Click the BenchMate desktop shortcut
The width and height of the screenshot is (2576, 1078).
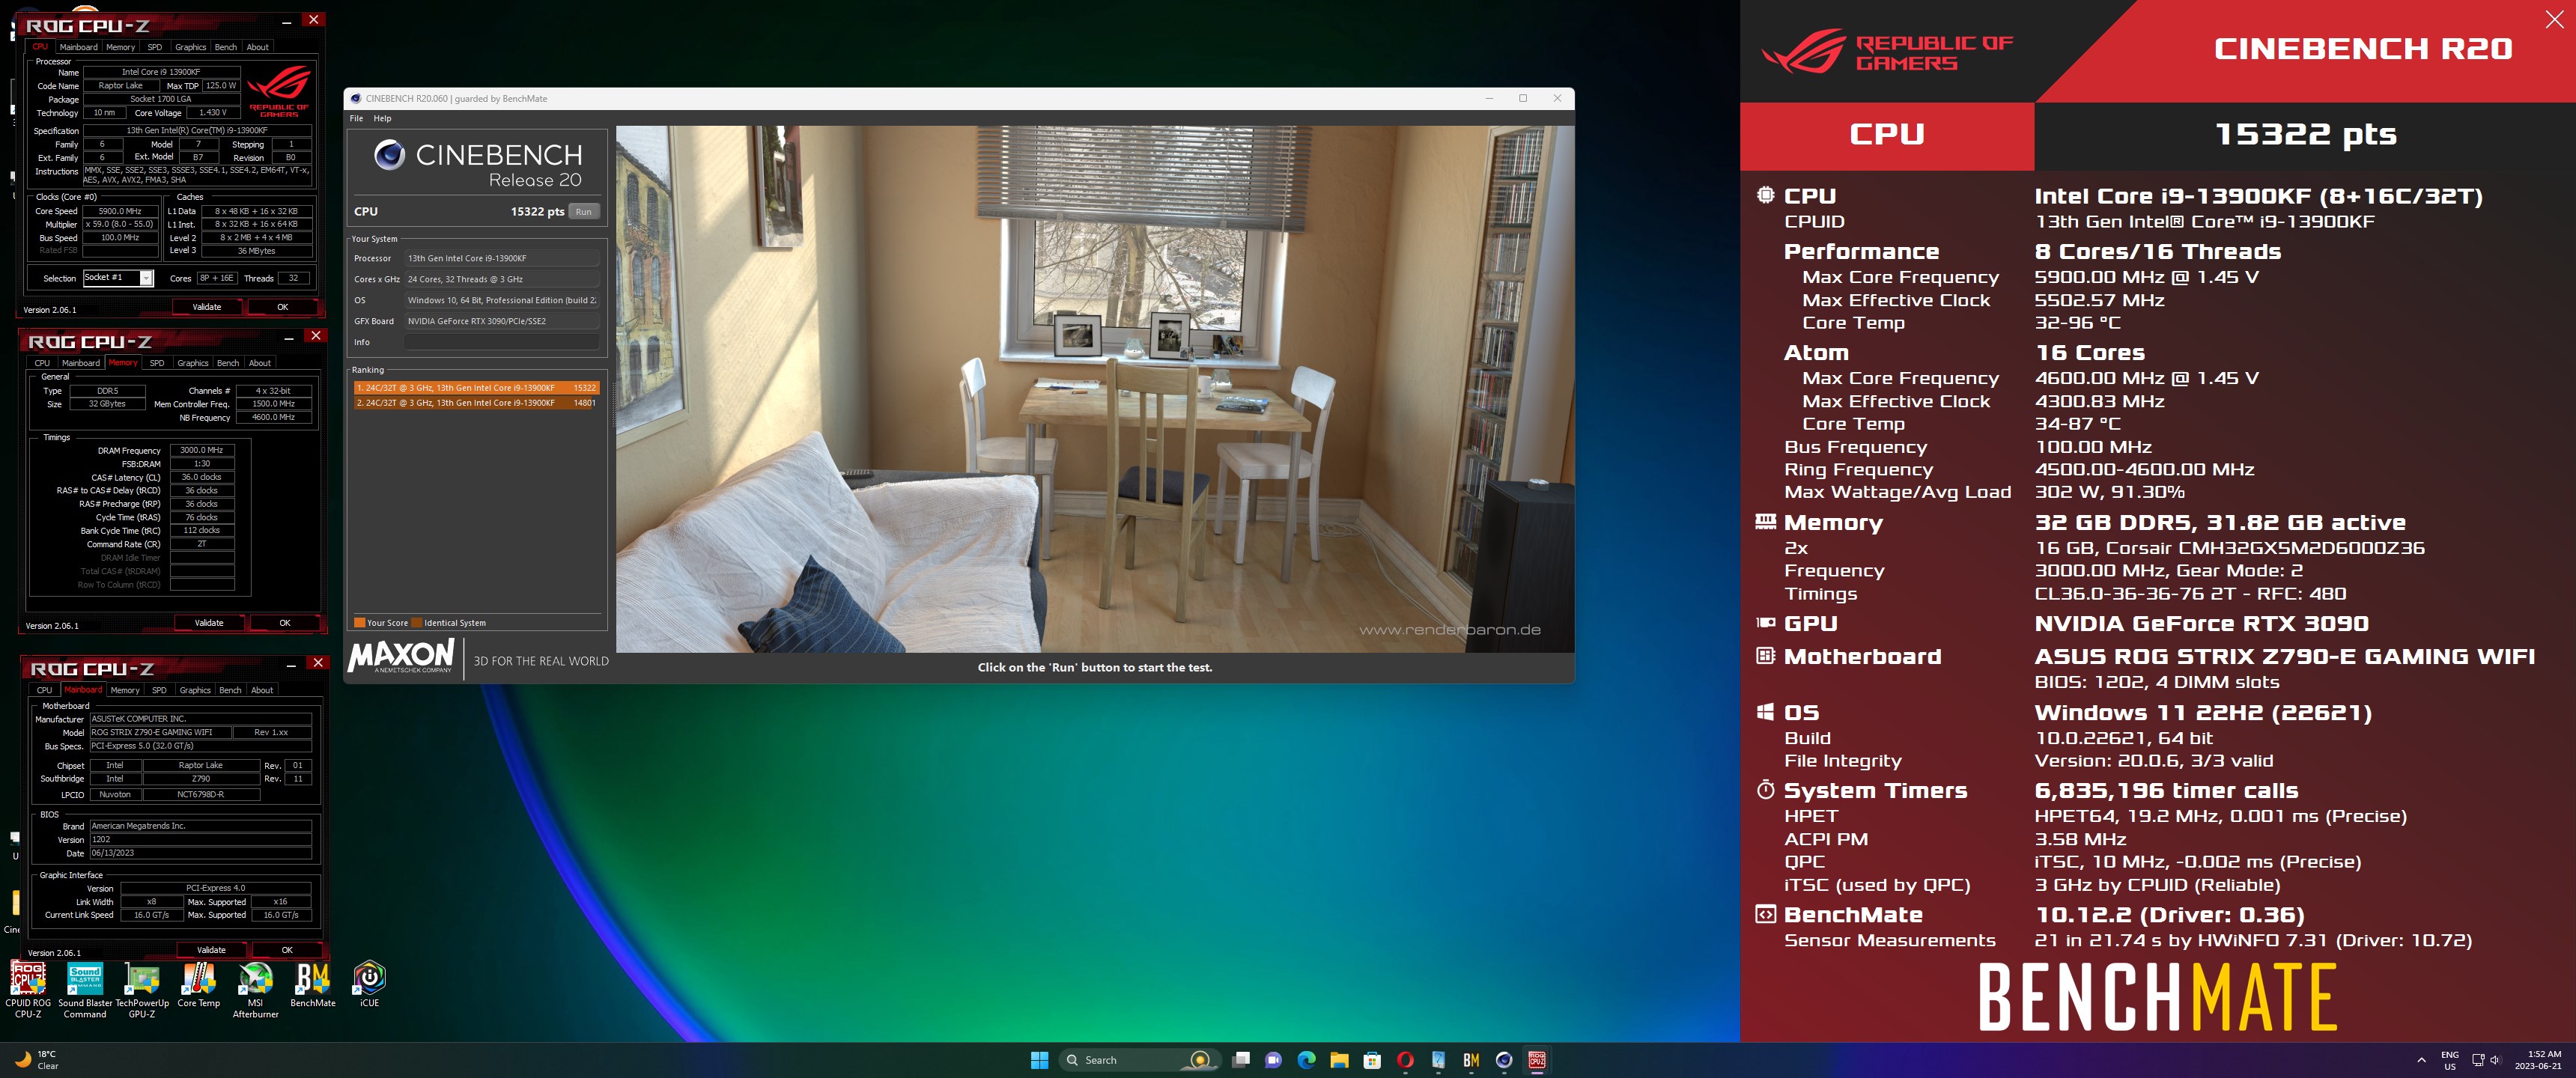tap(312, 985)
